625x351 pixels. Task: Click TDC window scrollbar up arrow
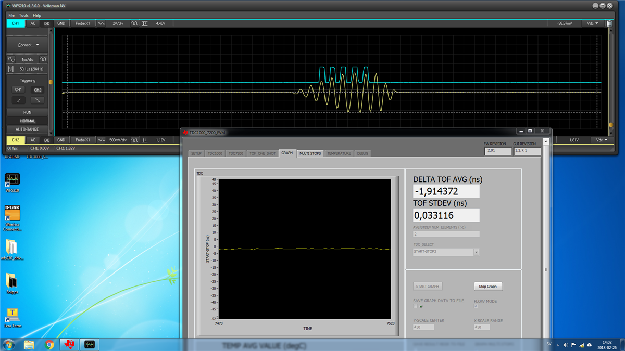(546, 141)
